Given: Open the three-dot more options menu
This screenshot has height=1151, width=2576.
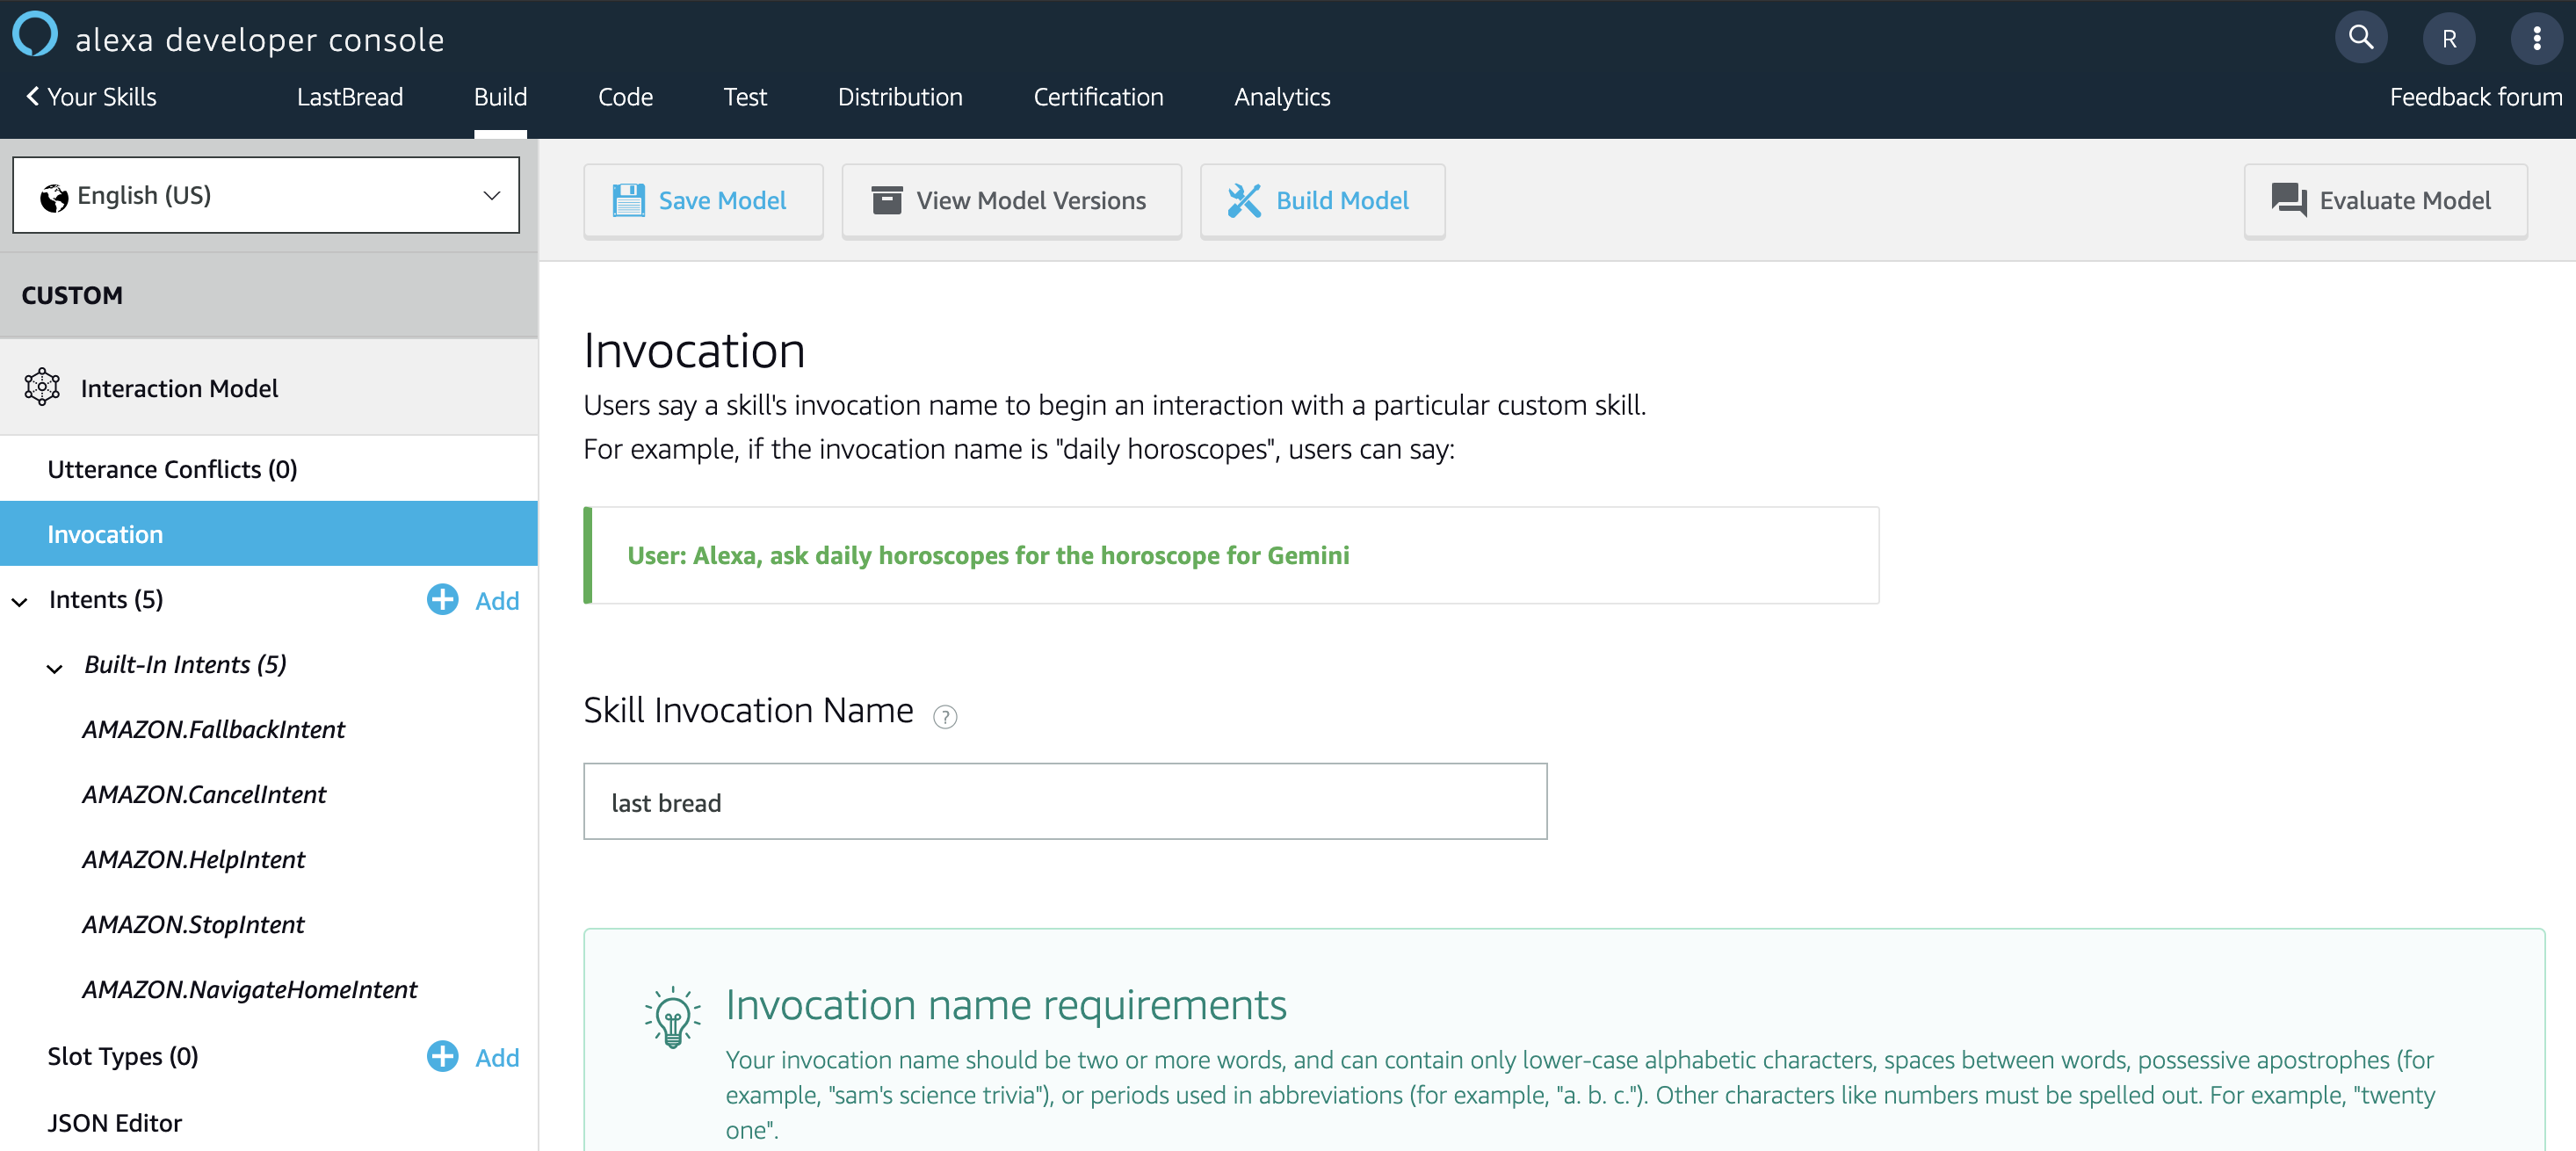Looking at the screenshot, I should pyautogui.click(x=2536, y=39).
